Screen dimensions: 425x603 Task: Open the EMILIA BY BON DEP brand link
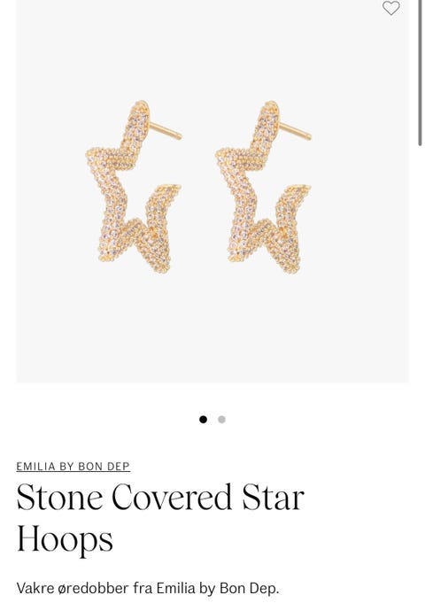click(73, 466)
